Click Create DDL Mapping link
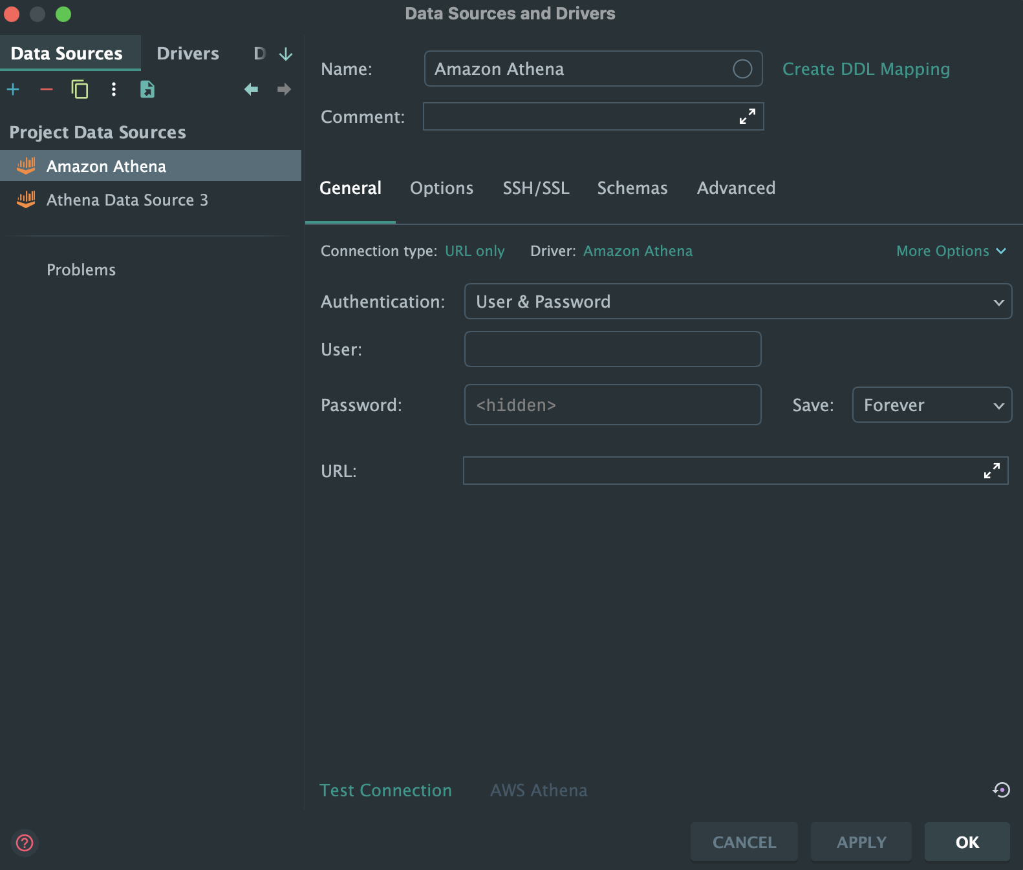 [x=866, y=69]
